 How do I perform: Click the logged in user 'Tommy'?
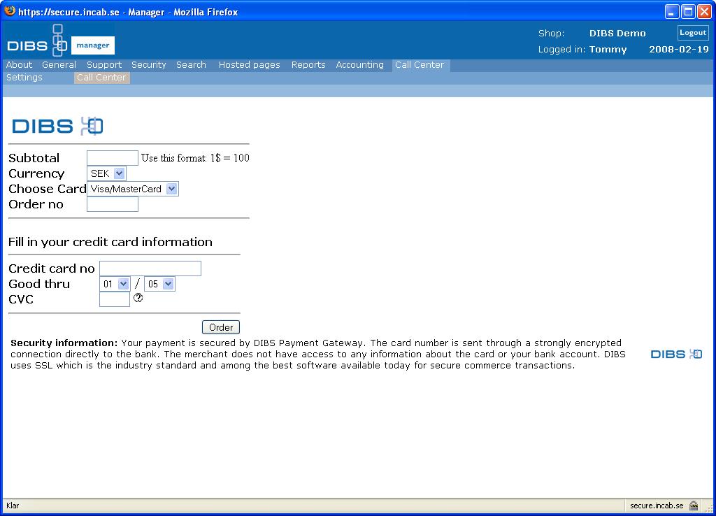point(608,50)
